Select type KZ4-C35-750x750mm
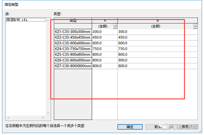The width and height of the screenshot is (204, 135). click(x=73, y=49)
